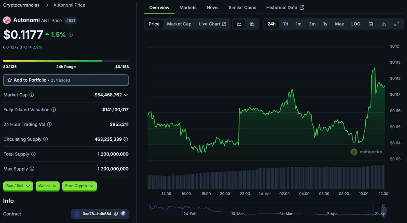Open the Market Cap info tooltip icon
The image size is (407, 223).
coord(32,95)
